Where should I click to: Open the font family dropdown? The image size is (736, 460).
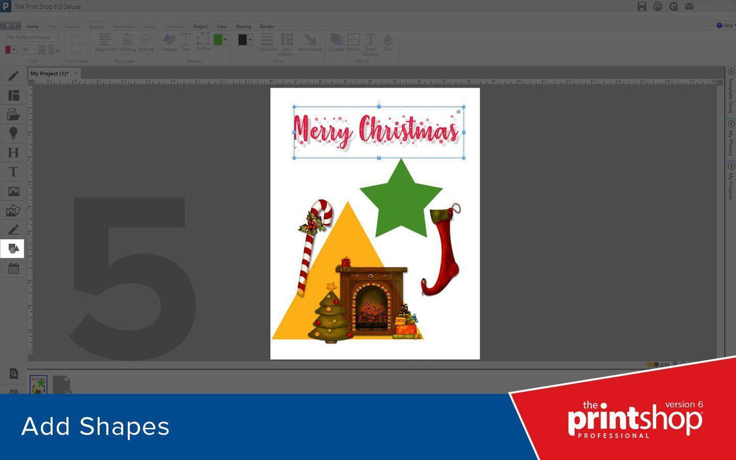(55, 37)
